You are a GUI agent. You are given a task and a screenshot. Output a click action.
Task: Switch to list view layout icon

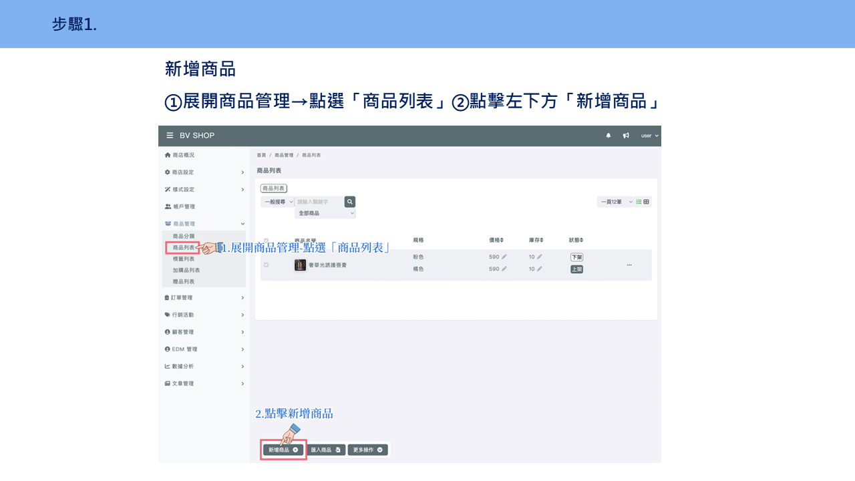(639, 202)
